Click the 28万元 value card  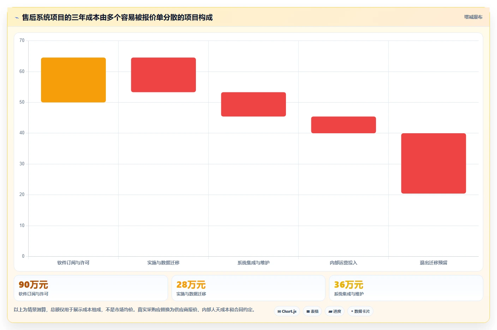point(248,288)
